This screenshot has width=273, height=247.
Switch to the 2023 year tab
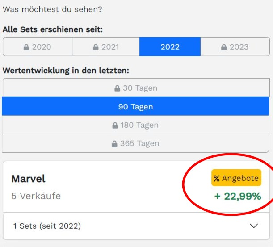[x=235, y=46]
